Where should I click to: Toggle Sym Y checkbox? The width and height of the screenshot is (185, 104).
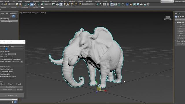[8, 84]
